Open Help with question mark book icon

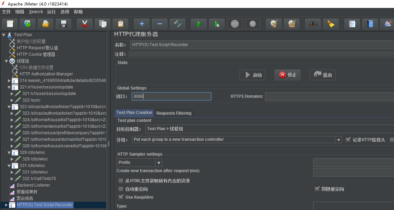[370, 24]
